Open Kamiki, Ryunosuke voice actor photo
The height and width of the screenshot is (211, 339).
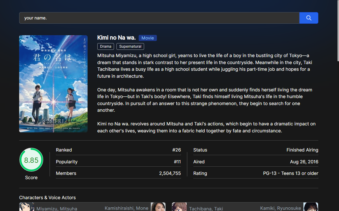(x=311, y=207)
